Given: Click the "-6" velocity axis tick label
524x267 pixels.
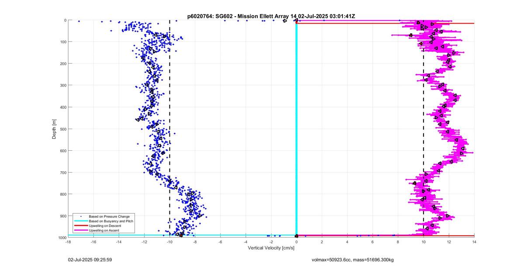Looking at the screenshot, I should pyautogui.click(x=220, y=242).
